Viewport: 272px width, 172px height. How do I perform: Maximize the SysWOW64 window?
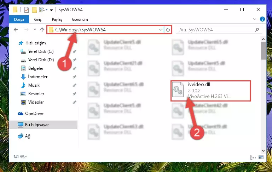(x=242, y=10)
